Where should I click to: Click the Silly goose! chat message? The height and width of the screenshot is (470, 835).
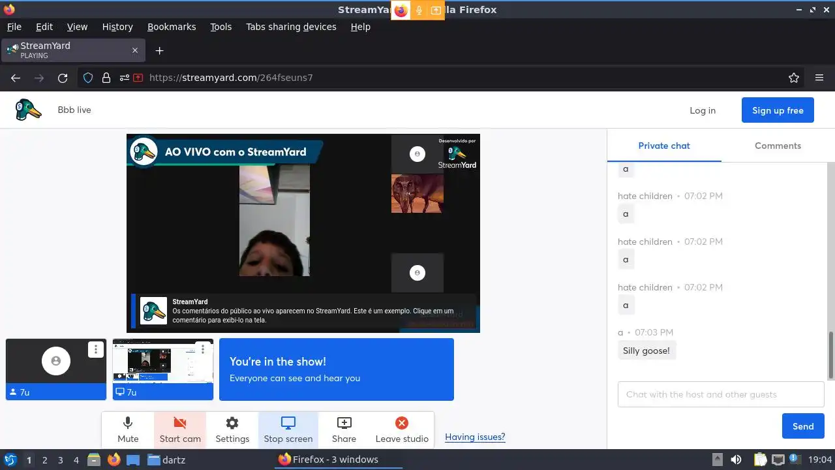[x=646, y=351]
